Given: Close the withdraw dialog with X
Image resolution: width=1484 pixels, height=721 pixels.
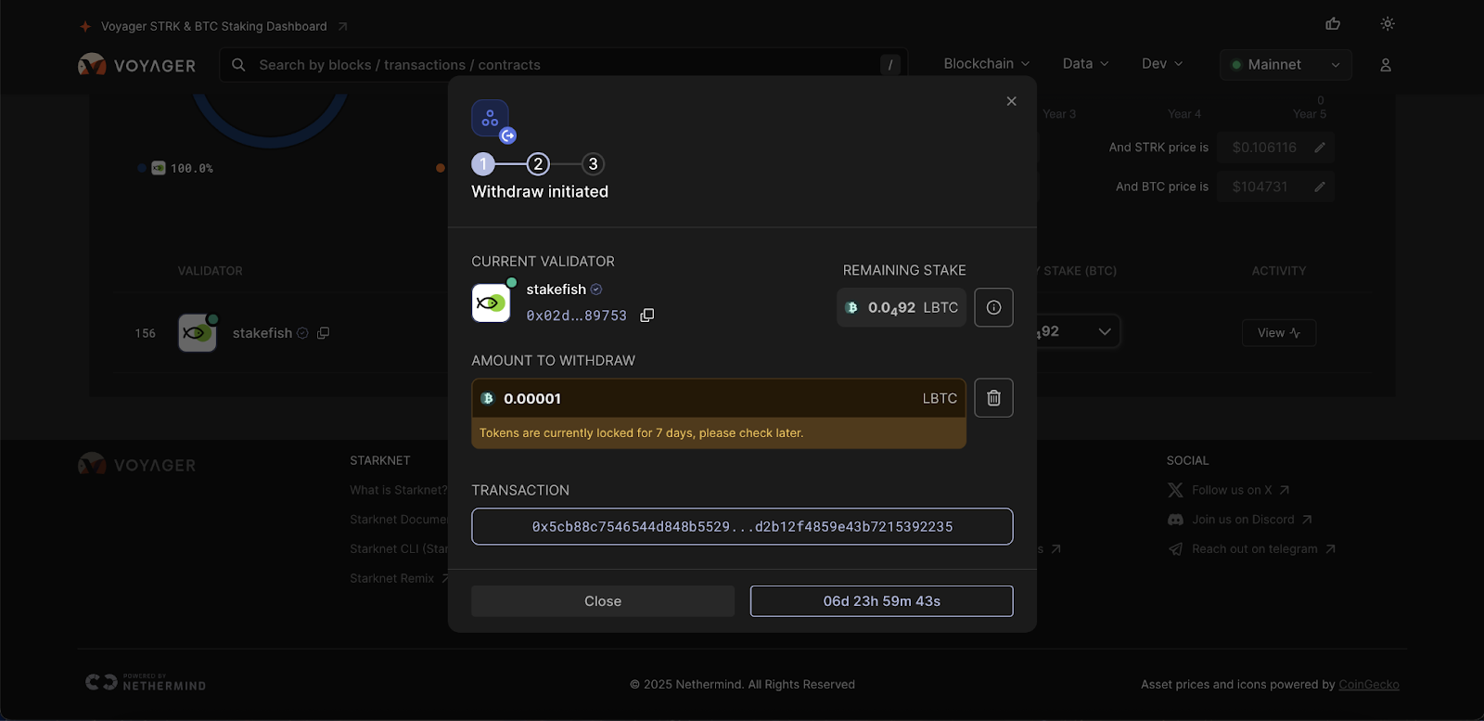Looking at the screenshot, I should tap(1011, 101).
